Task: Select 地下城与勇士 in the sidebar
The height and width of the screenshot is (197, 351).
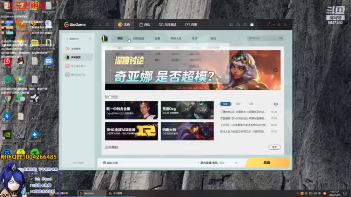Action: coord(78,66)
